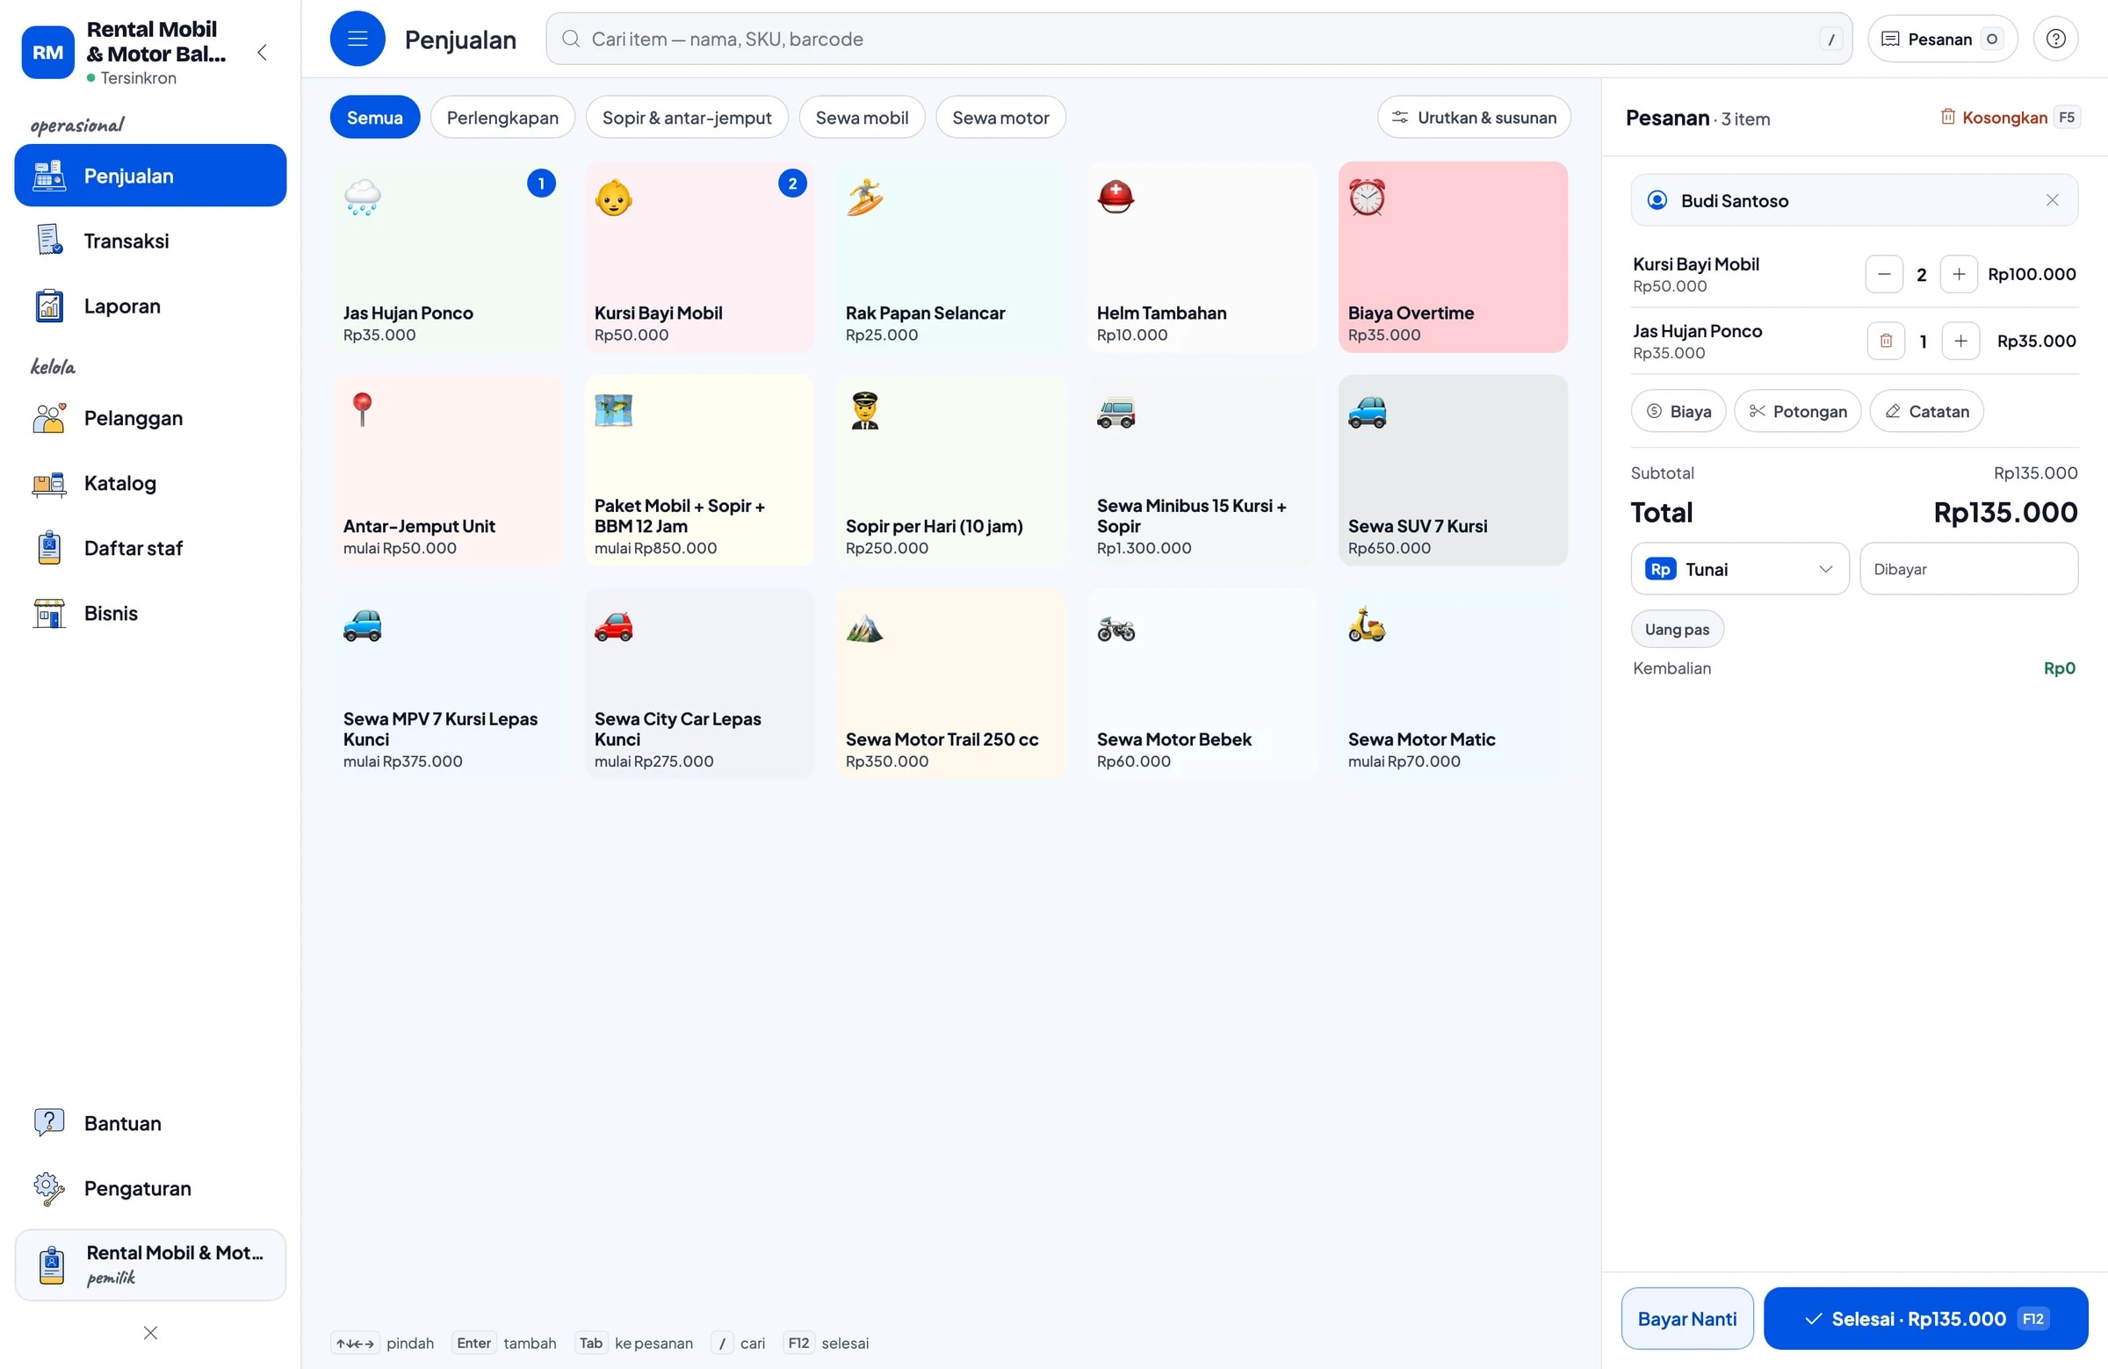The image size is (2108, 1369).
Task: Delete Jas Hujan Ponco from order
Action: tap(1886, 341)
